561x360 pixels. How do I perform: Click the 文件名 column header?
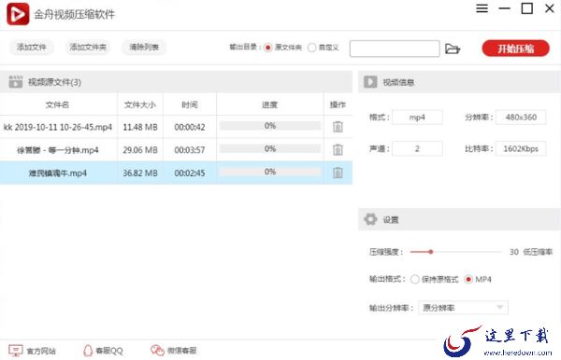coord(57,104)
